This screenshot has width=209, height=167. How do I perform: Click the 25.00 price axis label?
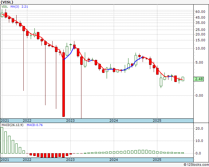[x=200, y=30]
